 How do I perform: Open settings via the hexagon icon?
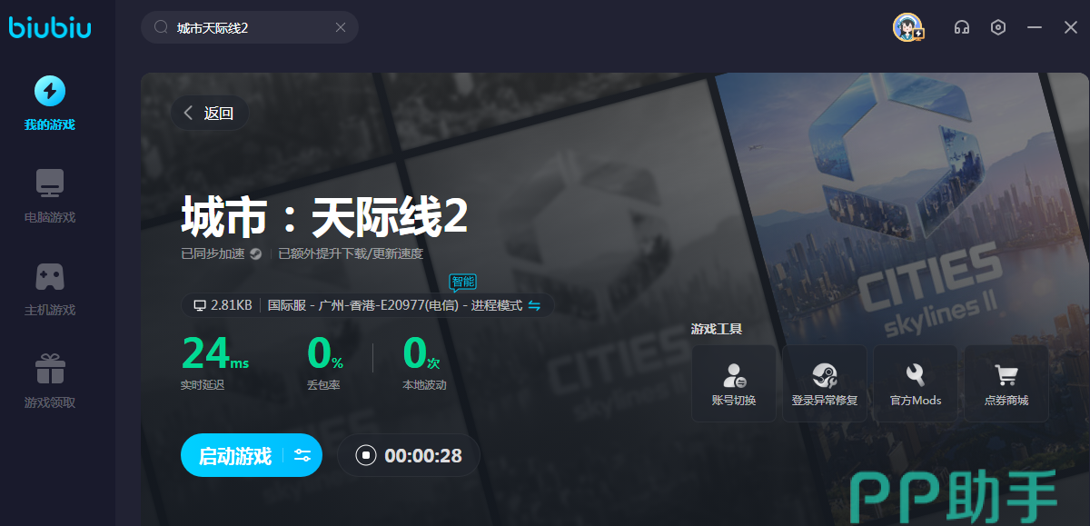point(998,27)
